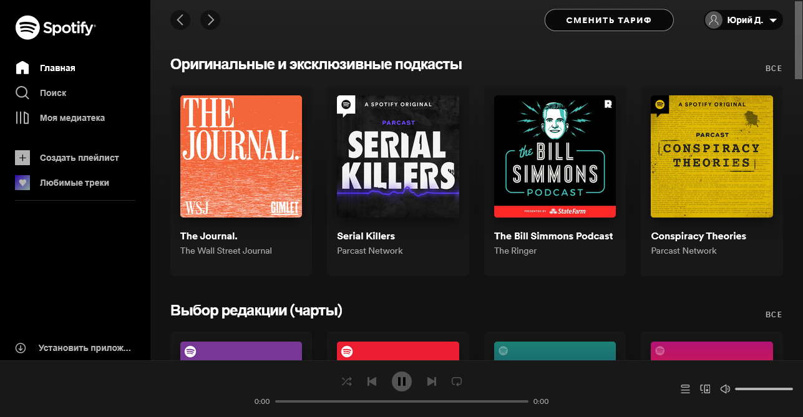
Task: Show all for Выбор редакции (чарты)
Action: pyautogui.click(x=774, y=315)
